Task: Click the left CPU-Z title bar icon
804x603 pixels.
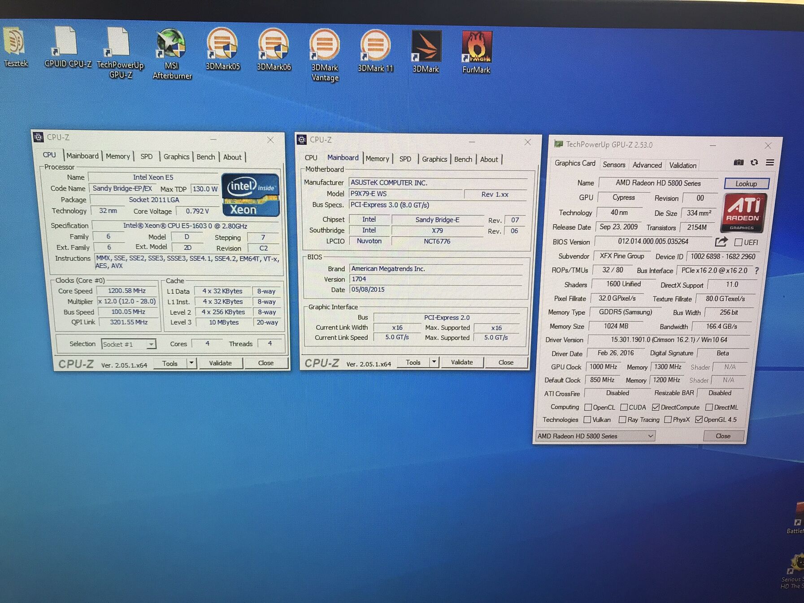Action: pyautogui.click(x=39, y=137)
